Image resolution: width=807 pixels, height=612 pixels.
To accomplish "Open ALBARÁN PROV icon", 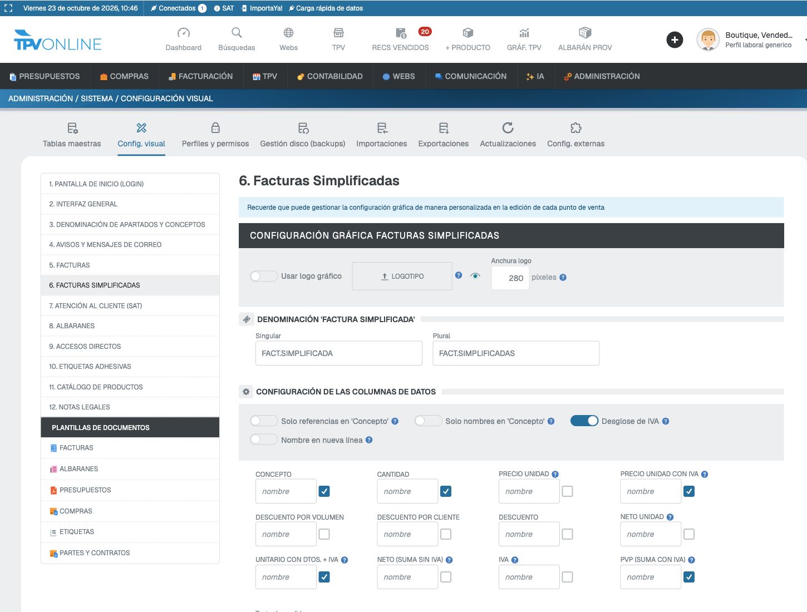I will 585,33.
